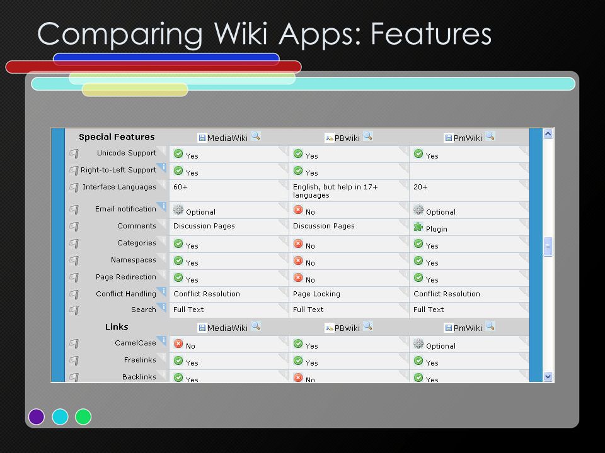Open the PmWiki link in Links header
Image resolution: width=605 pixels, height=453 pixels.
tap(468, 328)
